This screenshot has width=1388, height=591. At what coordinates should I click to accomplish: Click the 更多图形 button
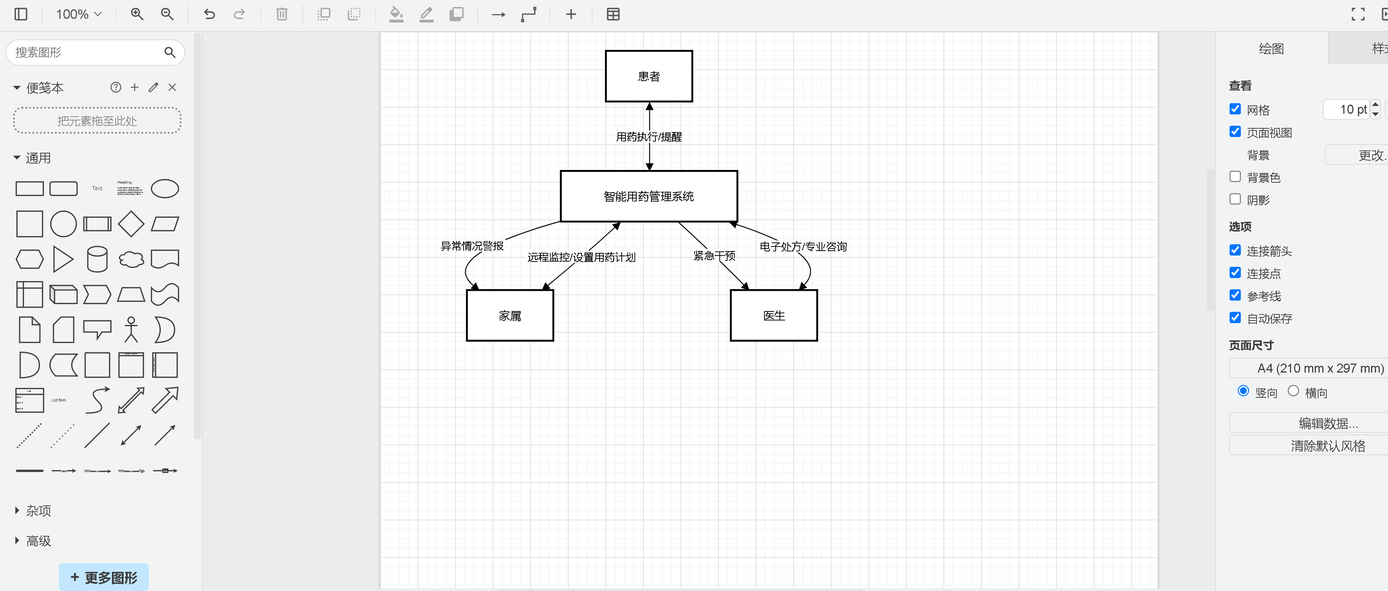click(x=103, y=577)
